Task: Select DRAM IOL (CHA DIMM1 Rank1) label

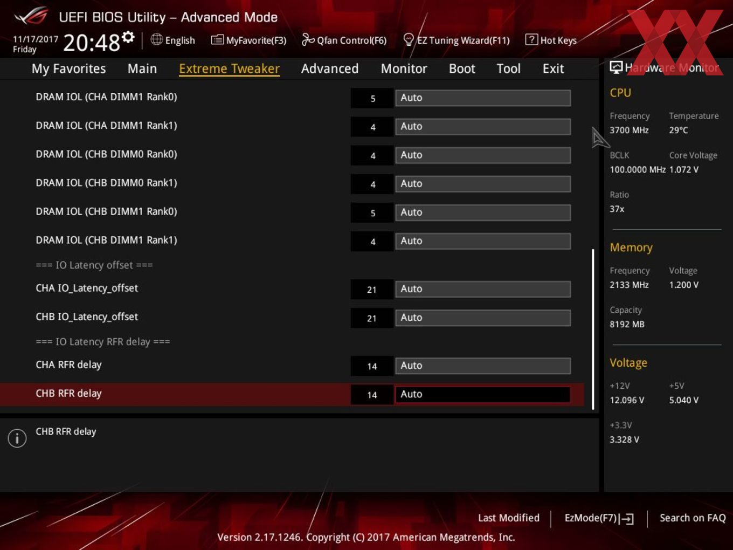Action: [106, 126]
